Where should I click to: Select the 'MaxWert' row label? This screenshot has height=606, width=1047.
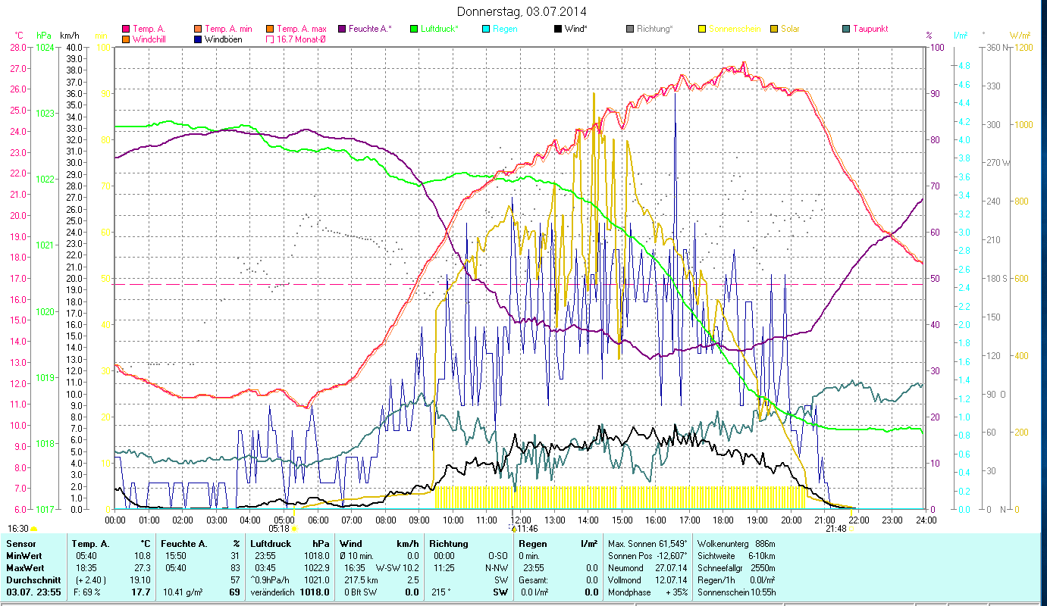point(24,567)
